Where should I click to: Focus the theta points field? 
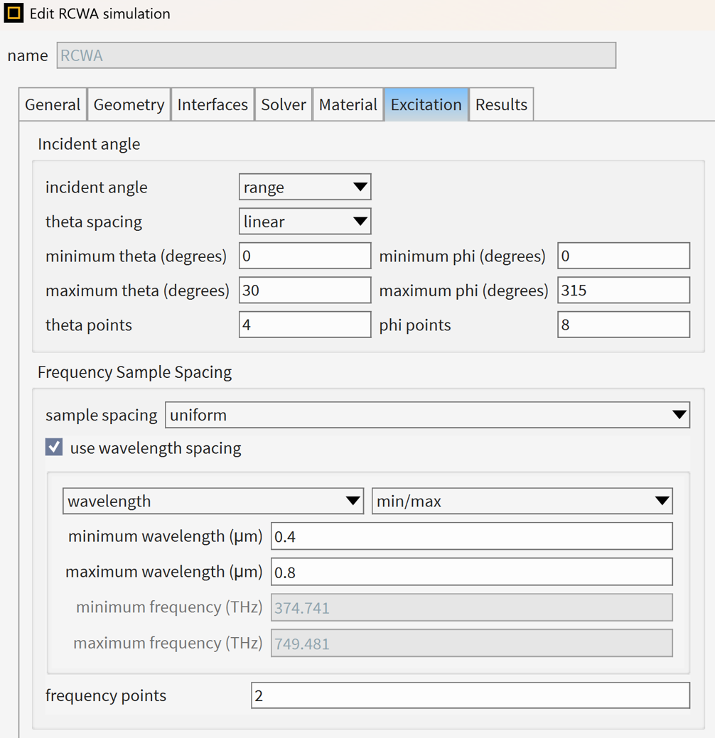(x=305, y=325)
